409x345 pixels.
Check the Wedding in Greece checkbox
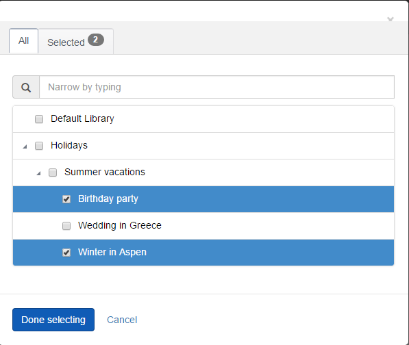coord(66,226)
